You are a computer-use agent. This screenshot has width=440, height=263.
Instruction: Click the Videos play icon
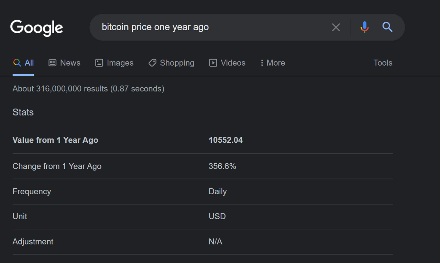(213, 63)
